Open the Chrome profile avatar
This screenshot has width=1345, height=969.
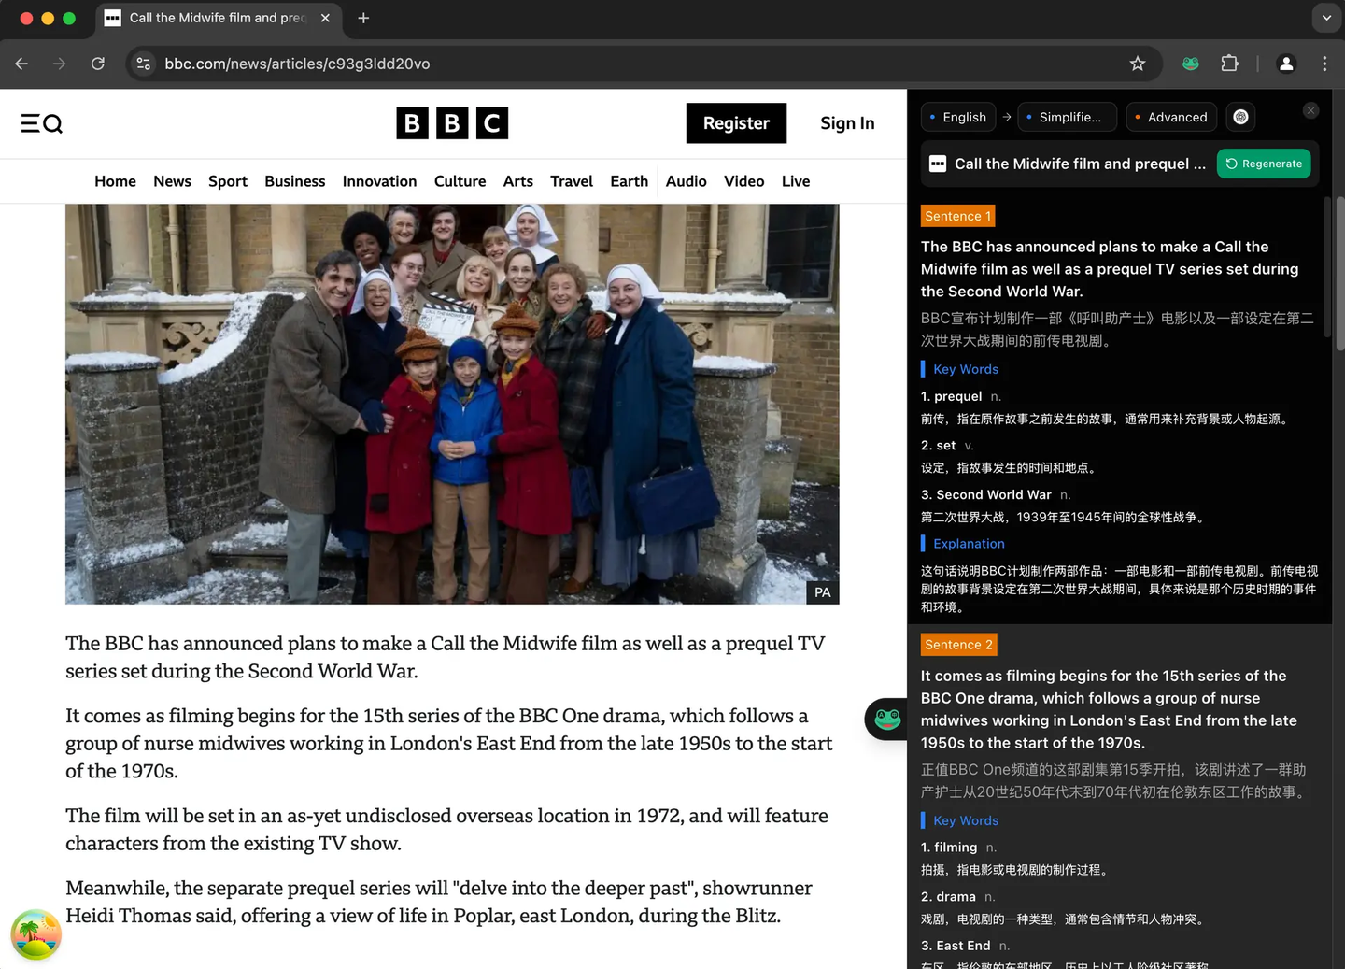(x=1286, y=64)
